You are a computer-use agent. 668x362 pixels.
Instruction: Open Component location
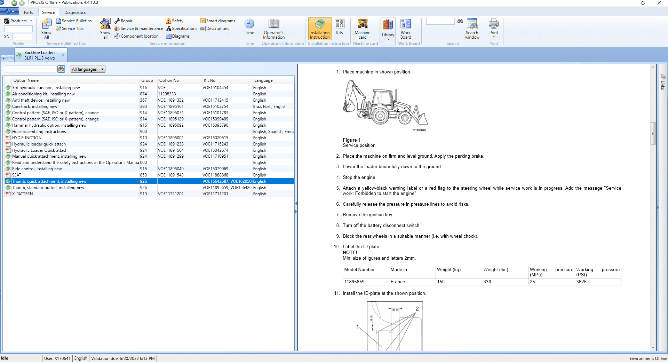[139, 36]
